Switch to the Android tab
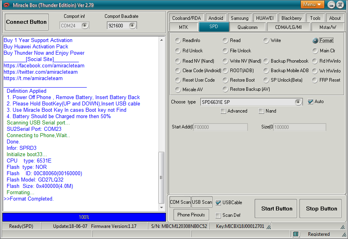348x239 pixels. point(216,18)
